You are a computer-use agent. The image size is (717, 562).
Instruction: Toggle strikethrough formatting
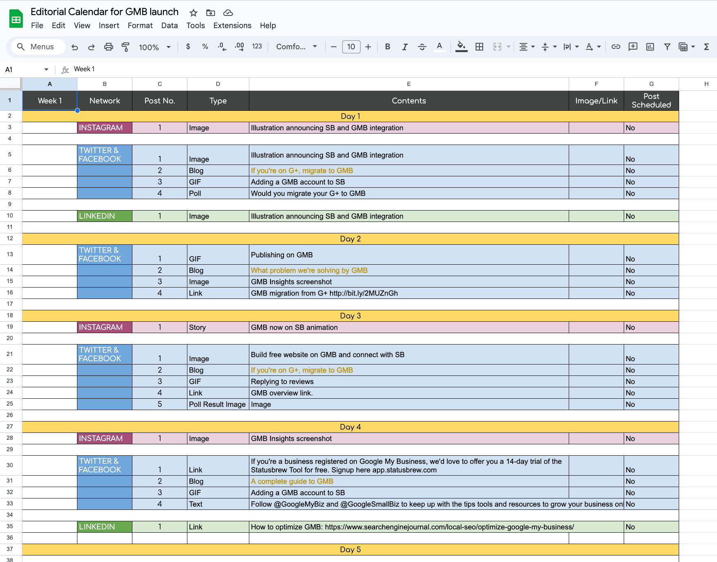click(422, 47)
